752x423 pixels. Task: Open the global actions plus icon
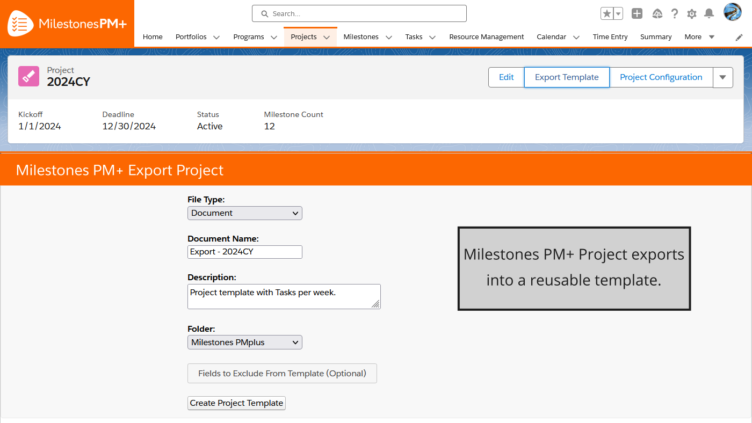pyautogui.click(x=637, y=14)
